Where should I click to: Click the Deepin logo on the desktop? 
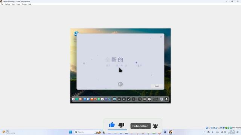[76, 33]
